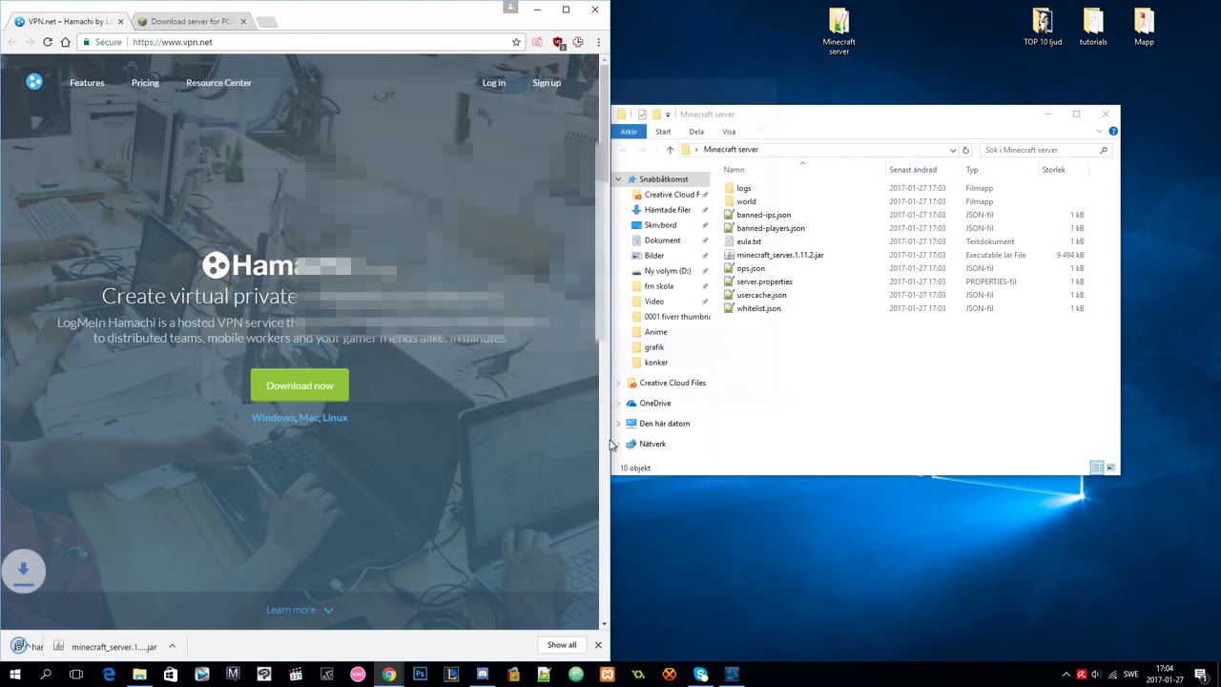Click Explorer's up one level arrow
The width and height of the screenshot is (1221, 687).
670,150
